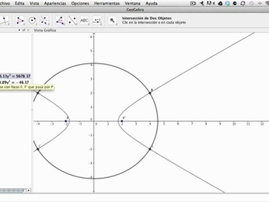Image resolution: width=269 pixels, height=202 pixels.
Task: Click the Google Drive menu bar icon
Action: tap(220, 3)
